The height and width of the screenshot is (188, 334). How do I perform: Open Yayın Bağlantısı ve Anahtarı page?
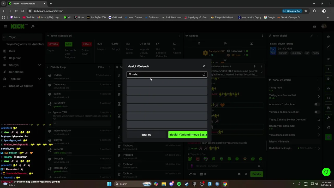(x=25, y=44)
